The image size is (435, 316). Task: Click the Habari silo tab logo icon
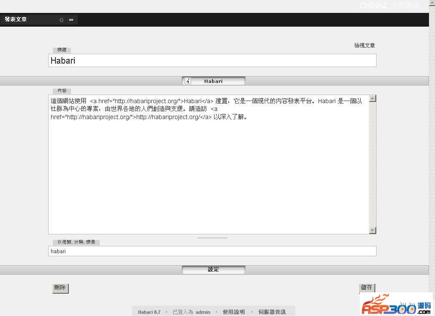(x=188, y=81)
